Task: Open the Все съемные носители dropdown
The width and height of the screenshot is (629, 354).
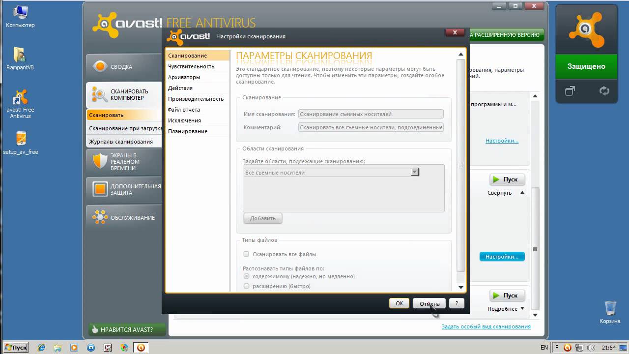Action: coord(414,172)
